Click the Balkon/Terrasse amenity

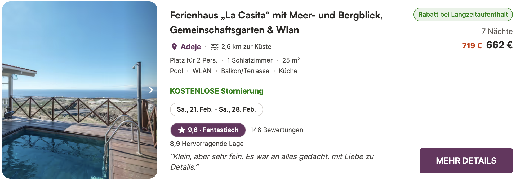click(245, 71)
